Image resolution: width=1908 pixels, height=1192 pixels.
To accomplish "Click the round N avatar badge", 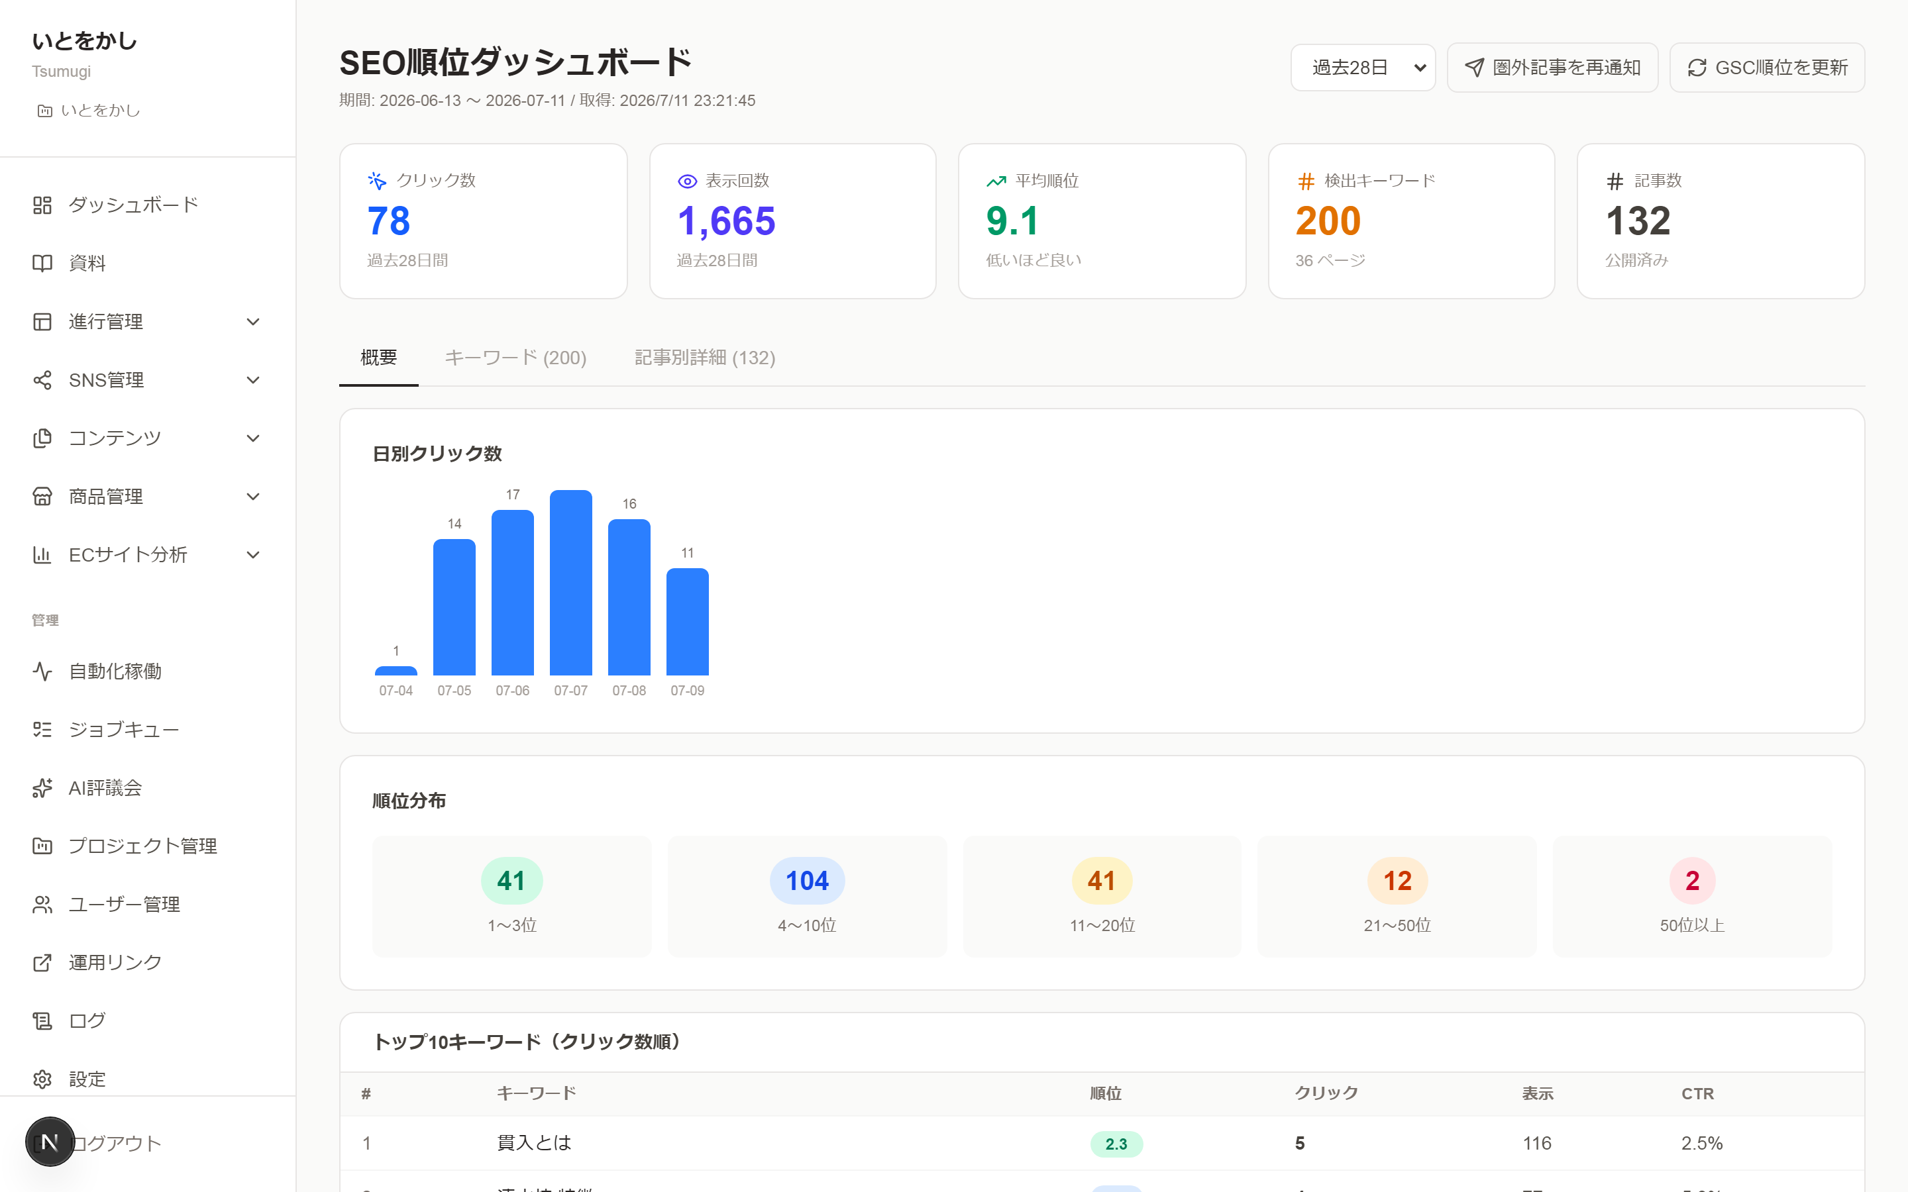I will (50, 1142).
